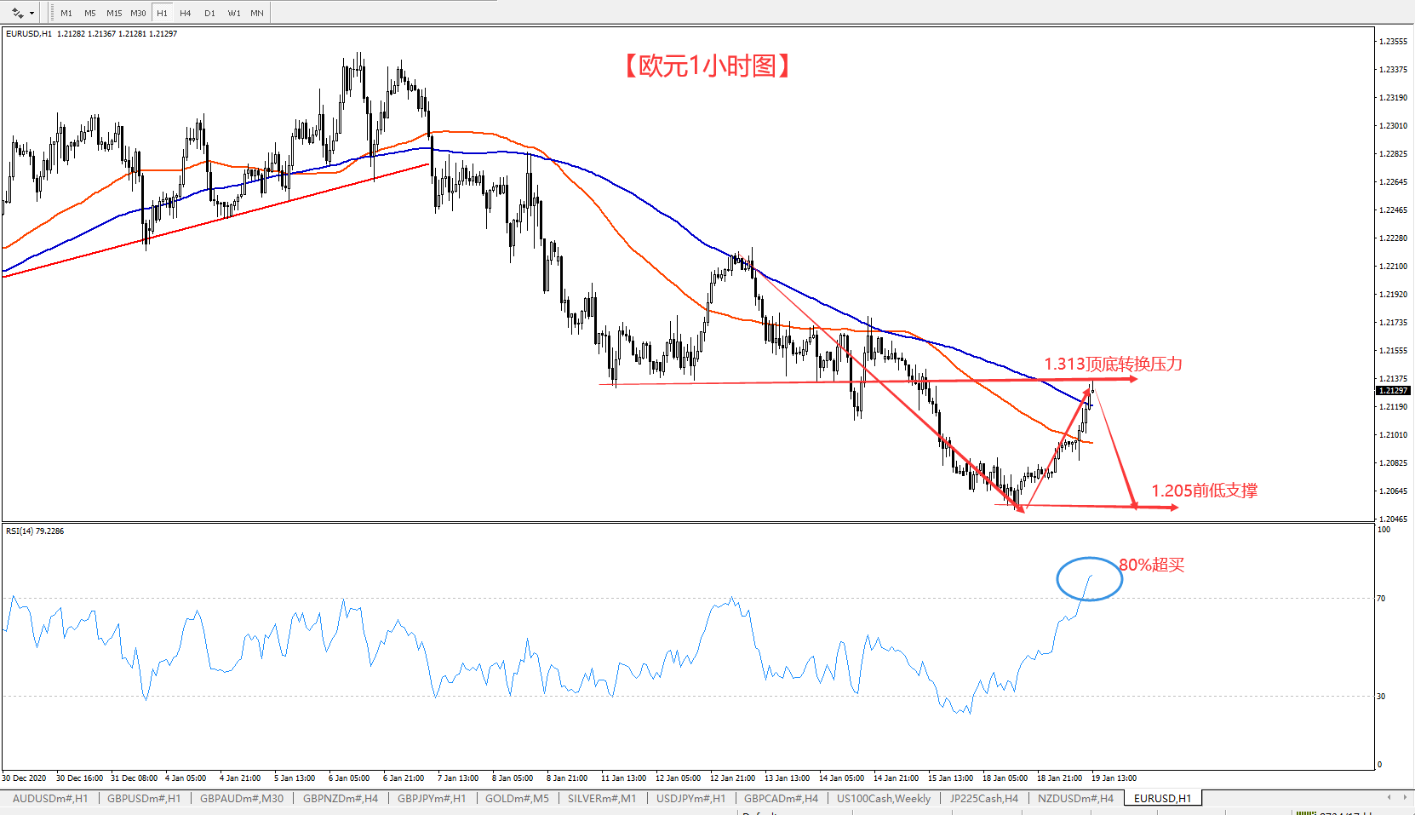This screenshot has height=815, width=1415.
Task: Set the W1 weekly timeframe
Action: click(x=234, y=13)
